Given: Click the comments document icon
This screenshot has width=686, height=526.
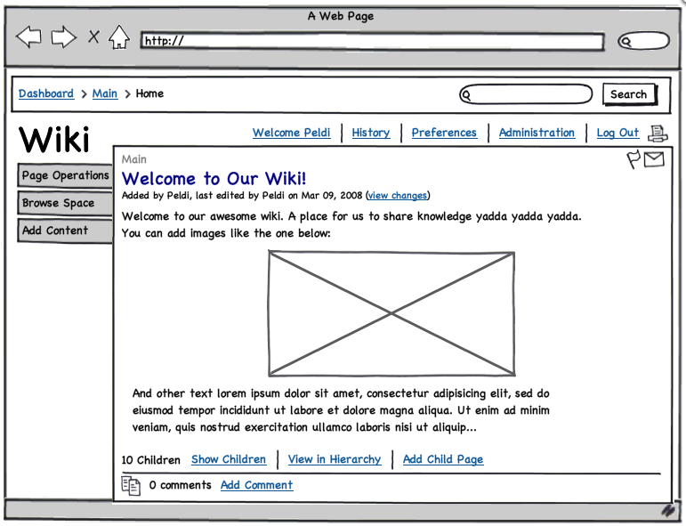Looking at the screenshot, I should (x=131, y=486).
